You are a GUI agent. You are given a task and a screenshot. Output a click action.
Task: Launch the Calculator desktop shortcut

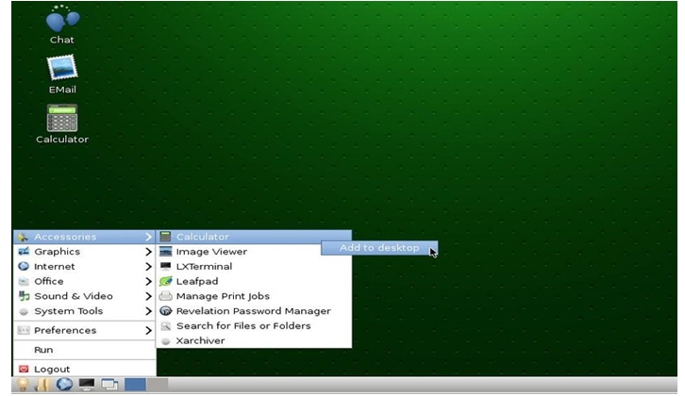pyautogui.click(x=62, y=124)
